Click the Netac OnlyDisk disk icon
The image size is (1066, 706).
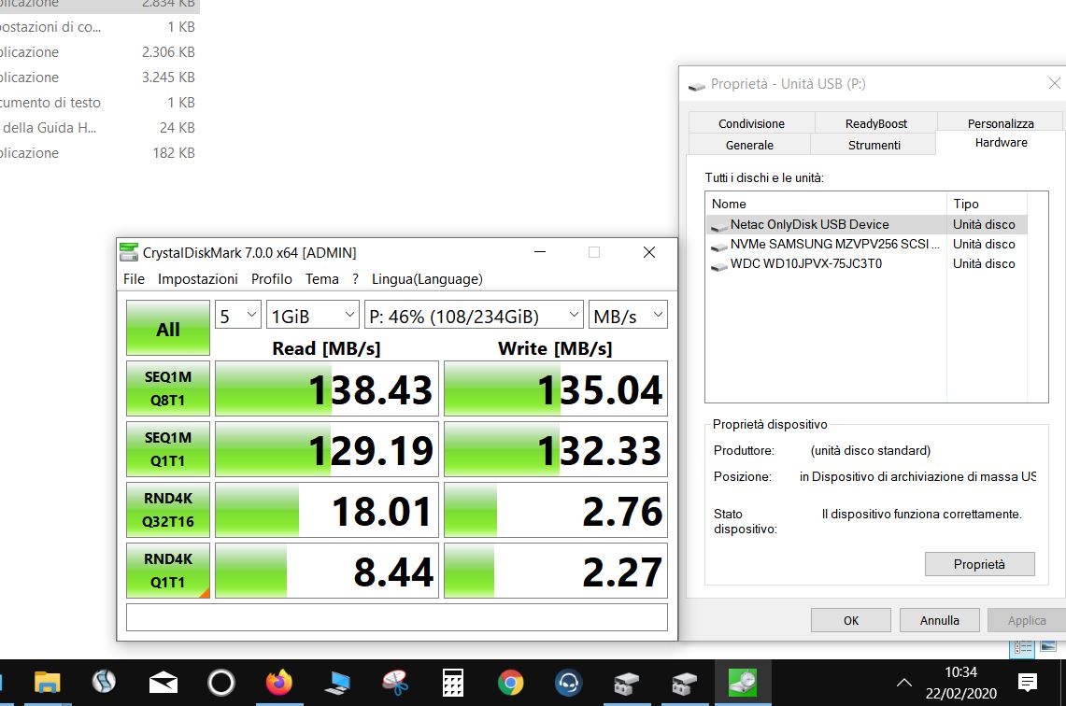718,226
